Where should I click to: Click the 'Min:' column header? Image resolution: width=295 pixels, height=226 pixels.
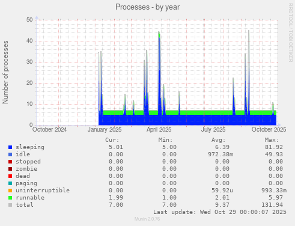pos(165,140)
